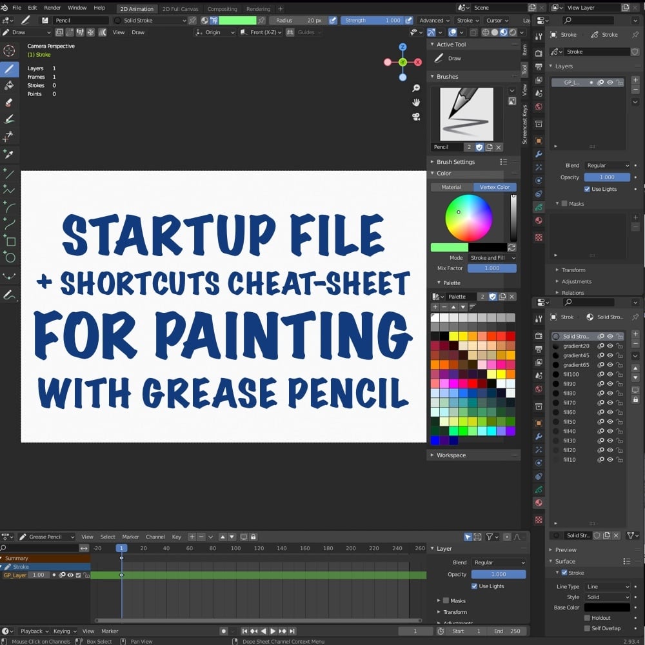The height and width of the screenshot is (645, 645).
Task: Select the Interpolate tool
Action: [x=9, y=277]
